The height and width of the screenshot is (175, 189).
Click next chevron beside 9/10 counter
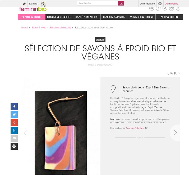click(179, 74)
